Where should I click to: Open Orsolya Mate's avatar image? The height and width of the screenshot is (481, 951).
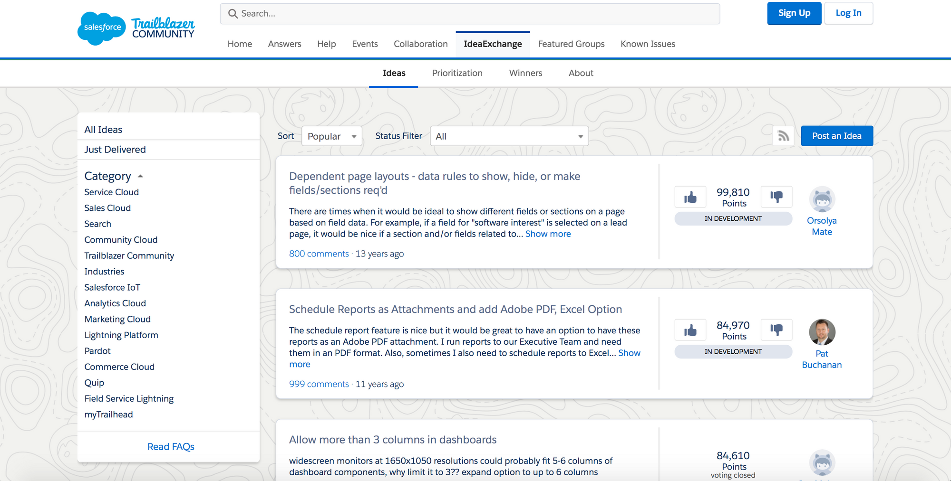coord(822,199)
